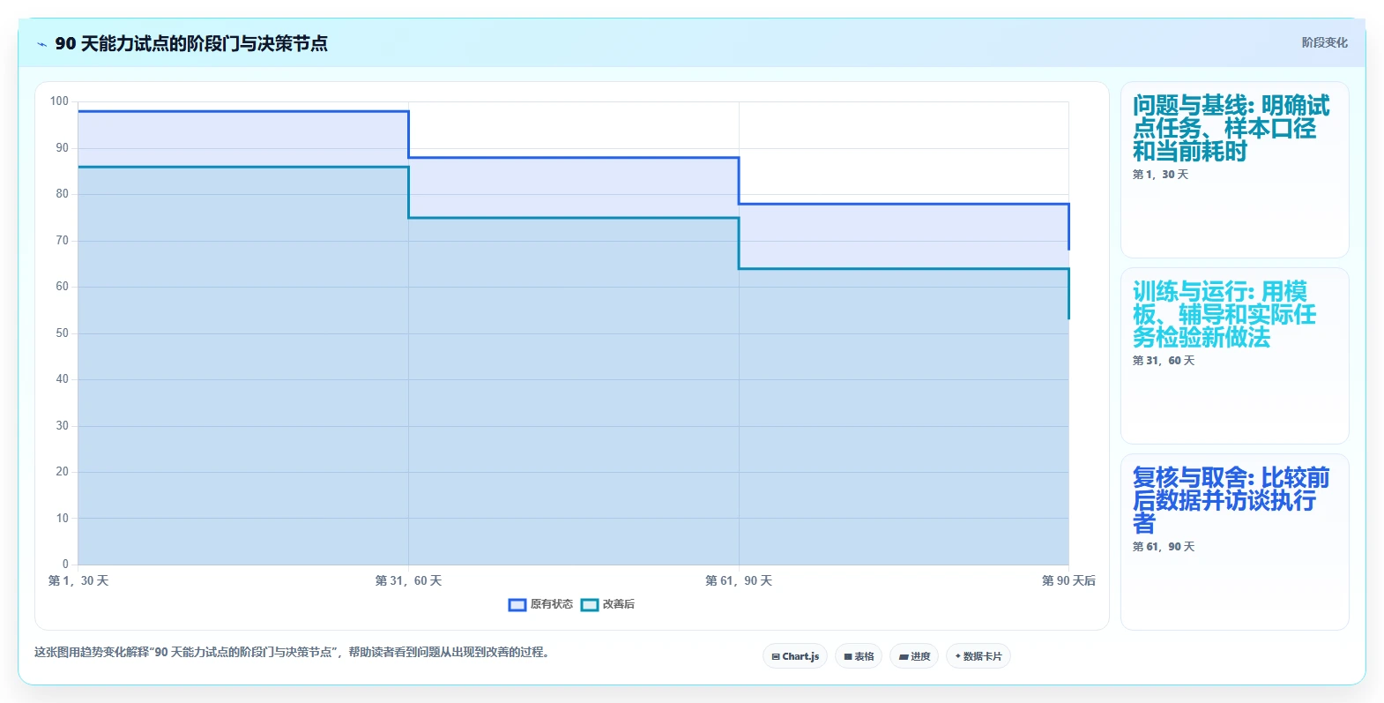Click the y-axis value 0
The image size is (1384, 703).
65,565
